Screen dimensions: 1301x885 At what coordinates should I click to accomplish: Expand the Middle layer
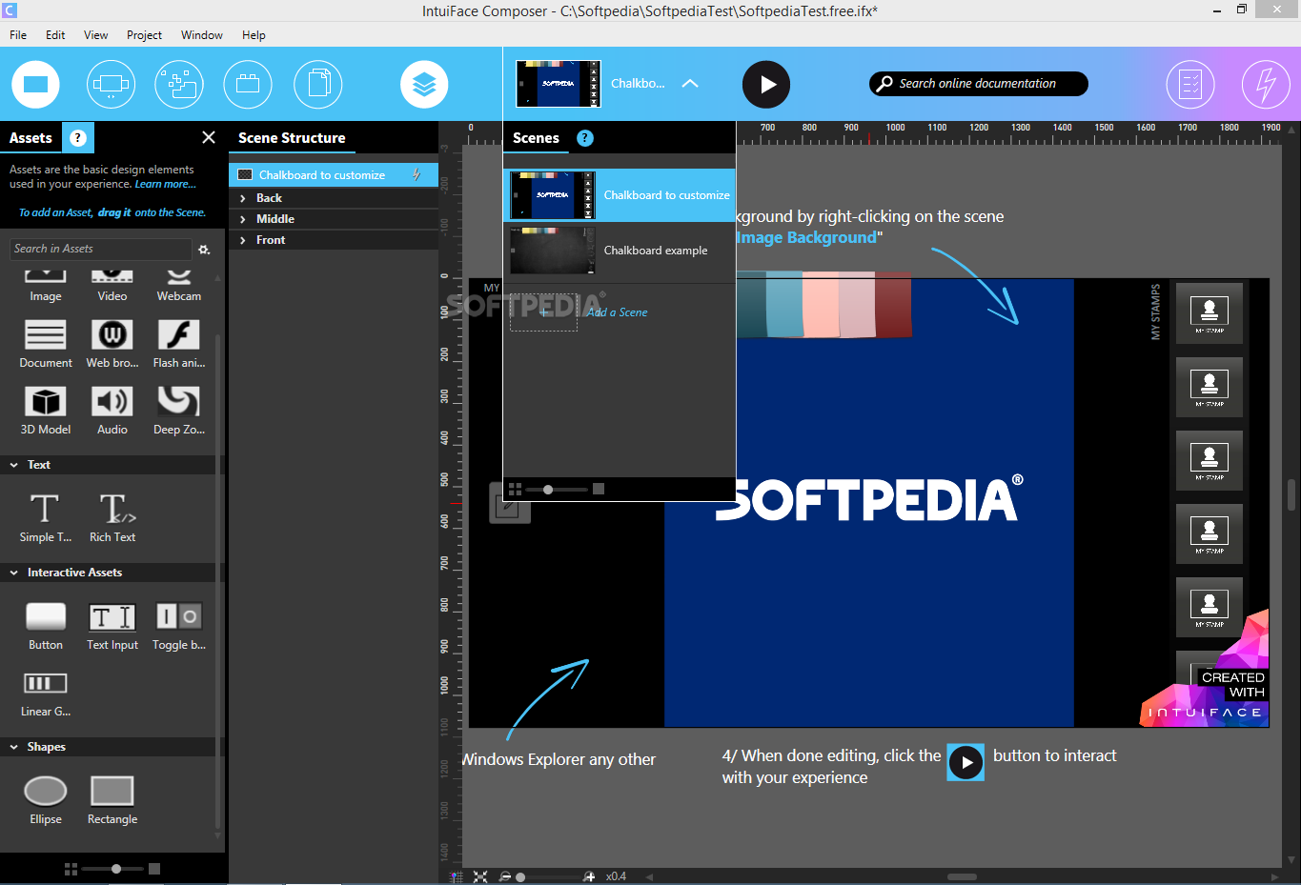point(243,219)
